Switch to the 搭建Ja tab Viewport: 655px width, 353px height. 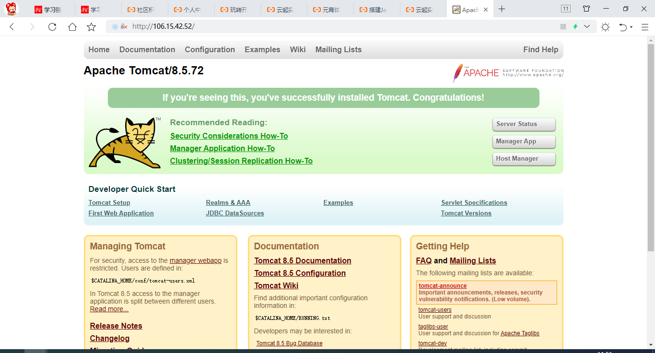pyautogui.click(x=377, y=10)
